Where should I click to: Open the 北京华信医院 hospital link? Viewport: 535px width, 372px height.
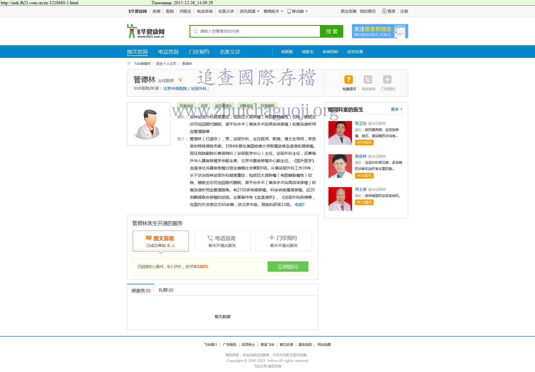(x=175, y=89)
